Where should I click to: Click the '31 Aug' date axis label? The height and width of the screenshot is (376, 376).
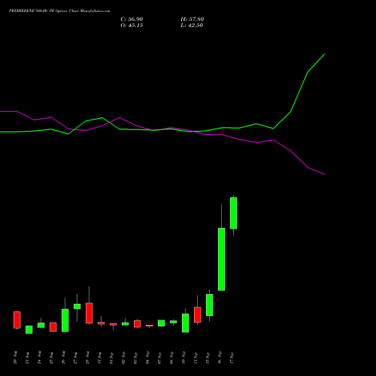point(99,358)
